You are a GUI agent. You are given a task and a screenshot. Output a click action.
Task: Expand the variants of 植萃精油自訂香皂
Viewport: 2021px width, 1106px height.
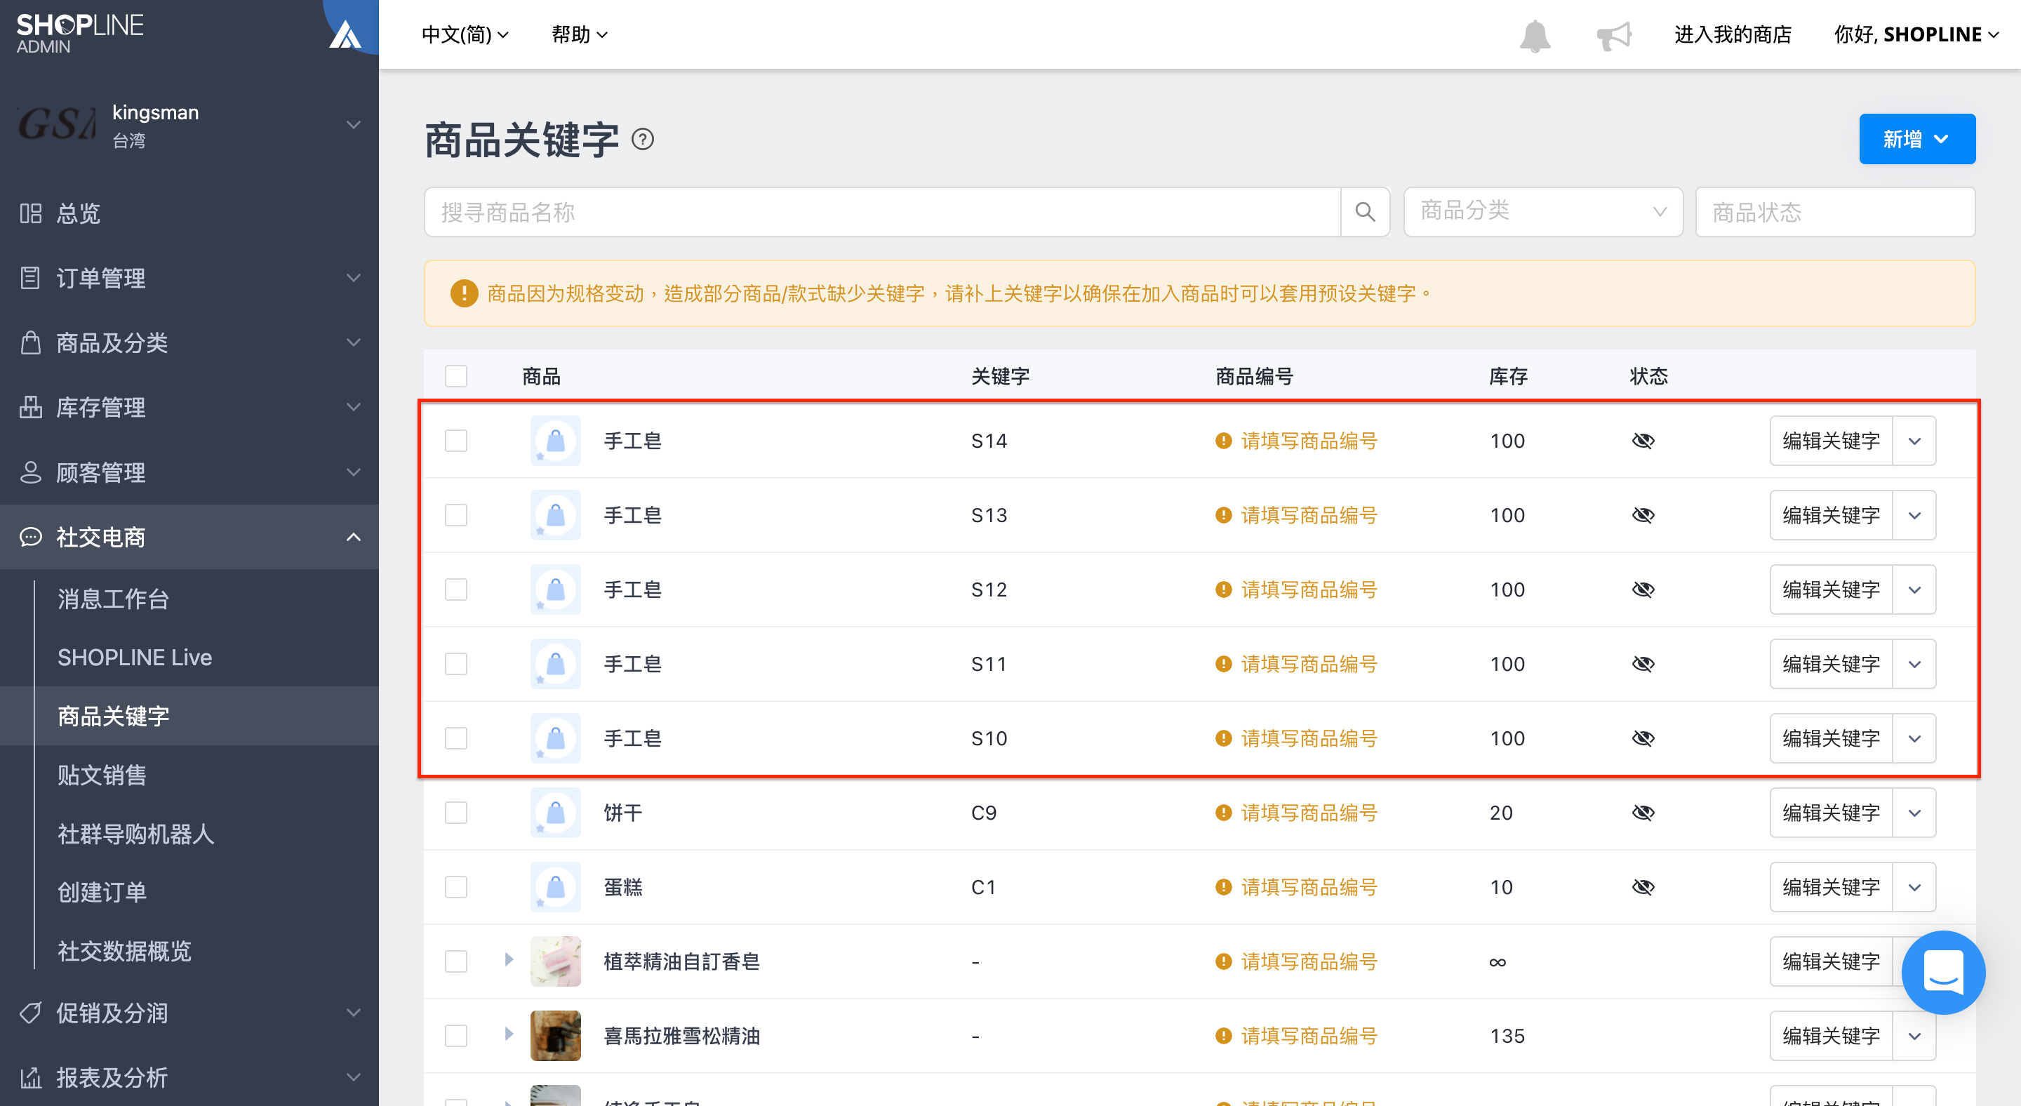pyautogui.click(x=508, y=960)
